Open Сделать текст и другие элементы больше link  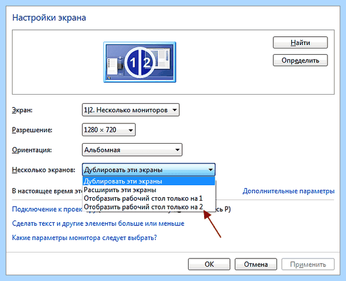click(x=98, y=223)
